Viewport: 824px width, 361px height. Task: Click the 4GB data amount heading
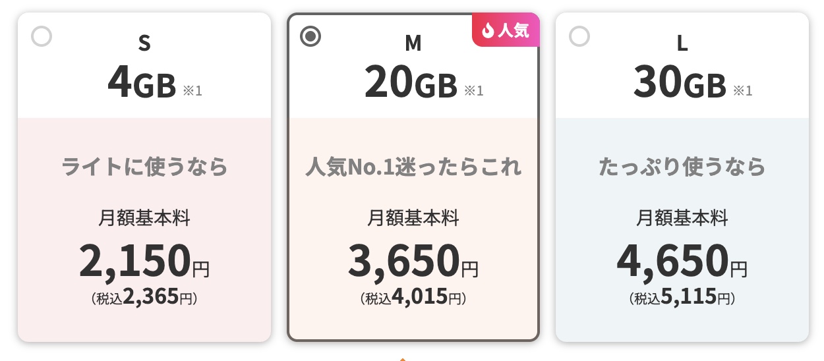pos(142,84)
